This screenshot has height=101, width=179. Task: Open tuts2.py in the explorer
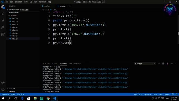tap(15, 21)
